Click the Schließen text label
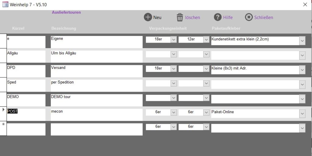The height and width of the screenshot is (156, 312). point(264,18)
